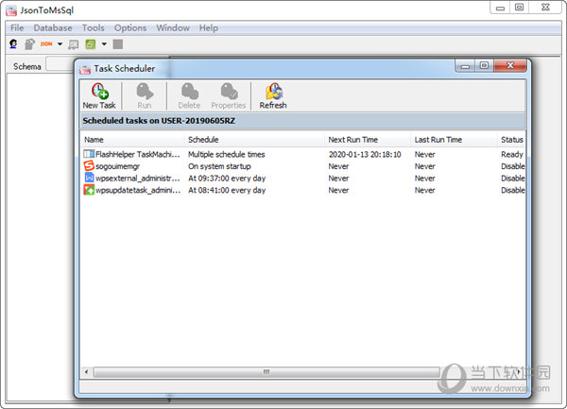Open the Database menu

tap(53, 27)
